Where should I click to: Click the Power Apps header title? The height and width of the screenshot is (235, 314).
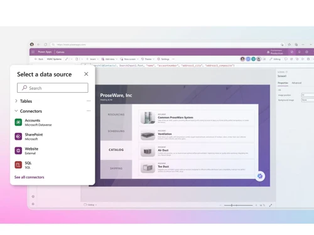pyautogui.click(x=45, y=52)
